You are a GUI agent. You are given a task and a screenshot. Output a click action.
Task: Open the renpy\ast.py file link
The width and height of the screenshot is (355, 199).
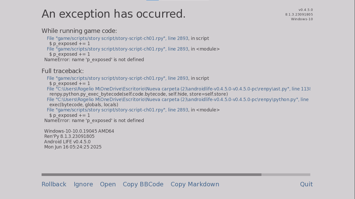point(178,89)
